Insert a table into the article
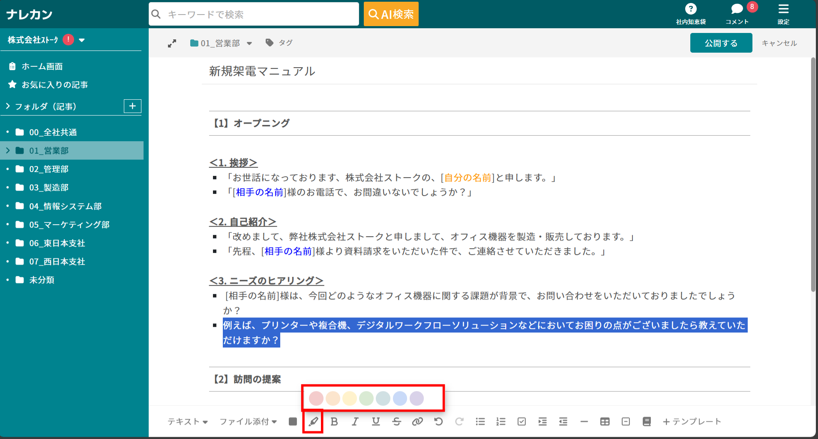818x439 pixels. [x=605, y=421]
